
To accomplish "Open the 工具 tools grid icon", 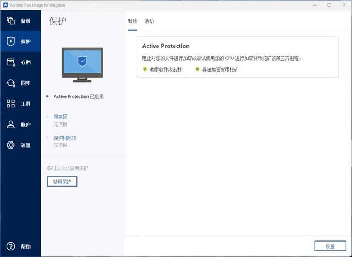I will [10, 103].
